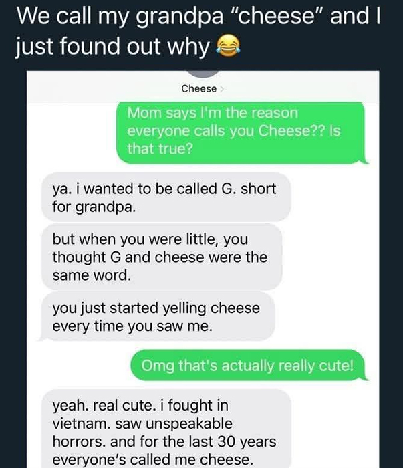
Task: Tap the contact avatar circle above Cheese
Action: [203, 74]
